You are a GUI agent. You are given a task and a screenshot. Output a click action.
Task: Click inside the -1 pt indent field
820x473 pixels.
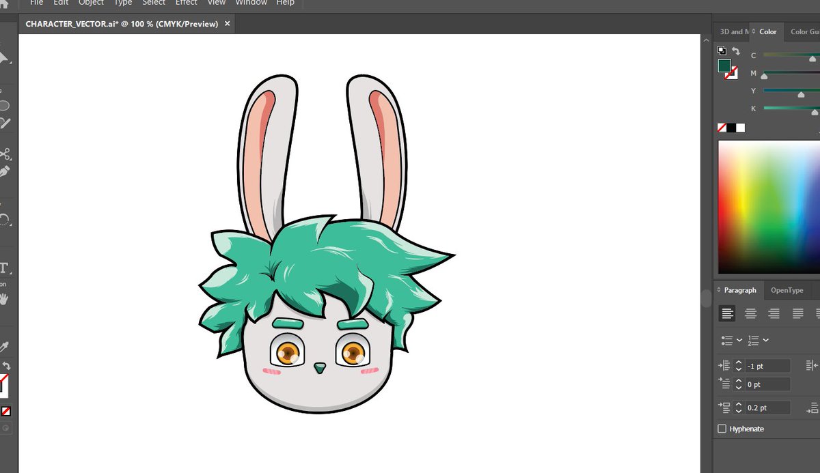(x=767, y=366)
